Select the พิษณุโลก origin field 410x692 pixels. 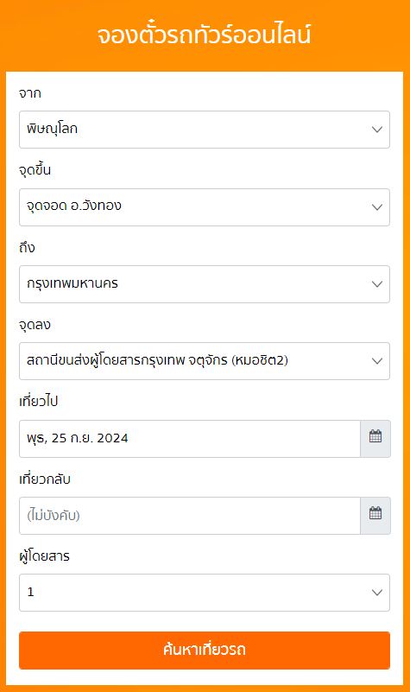pos(205,130)
